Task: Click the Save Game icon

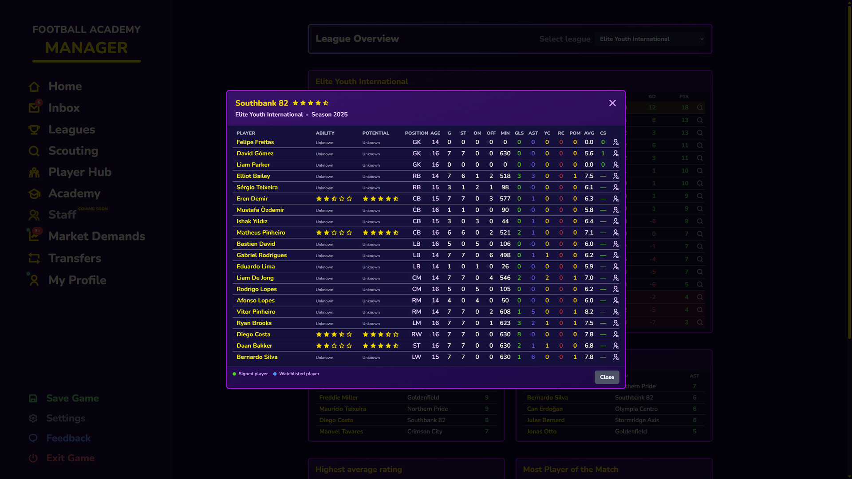Action: click(x=33, y=398)
